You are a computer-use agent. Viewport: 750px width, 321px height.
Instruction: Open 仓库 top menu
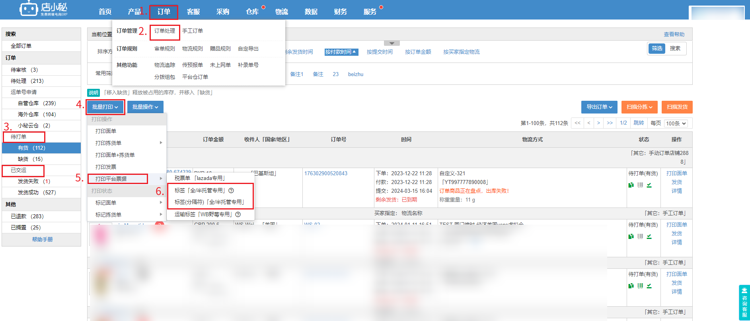point(252,12)
